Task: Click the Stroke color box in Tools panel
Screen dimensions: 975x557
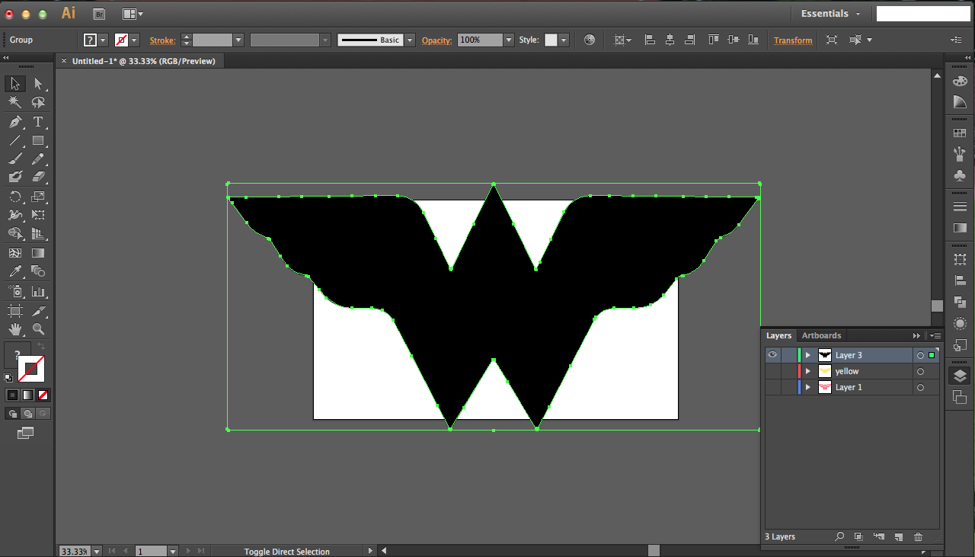Action: point(31,370)
